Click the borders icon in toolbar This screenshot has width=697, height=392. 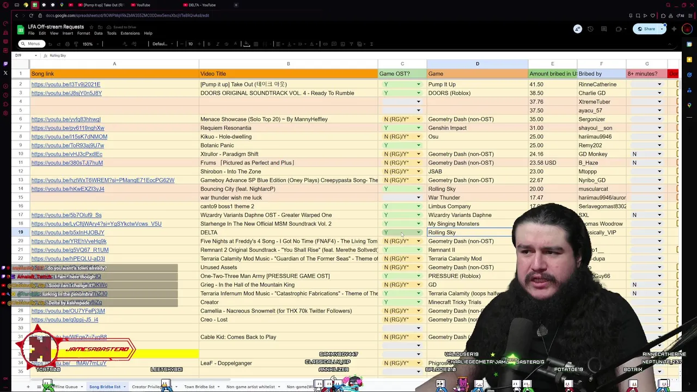(255, 44)
